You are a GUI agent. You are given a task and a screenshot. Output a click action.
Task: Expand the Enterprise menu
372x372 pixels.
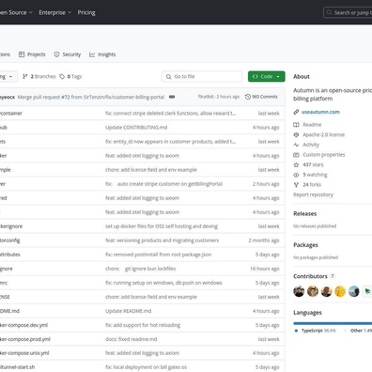55,12
